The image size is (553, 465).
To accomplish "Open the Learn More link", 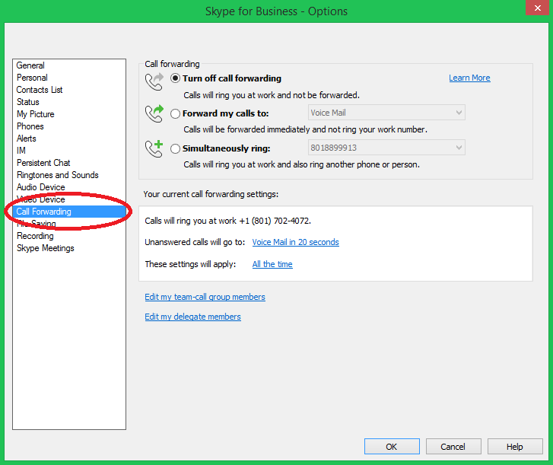I will 469,78.
